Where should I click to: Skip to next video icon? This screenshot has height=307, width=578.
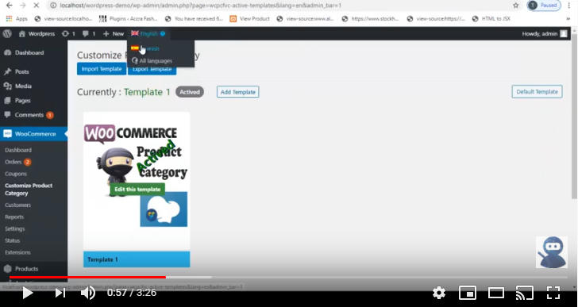(60, 293)
